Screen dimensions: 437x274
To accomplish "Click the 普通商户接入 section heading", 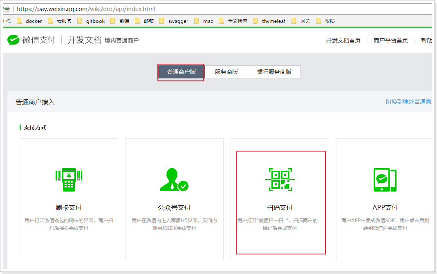I will pyautogui.click(x=35, y=102).
